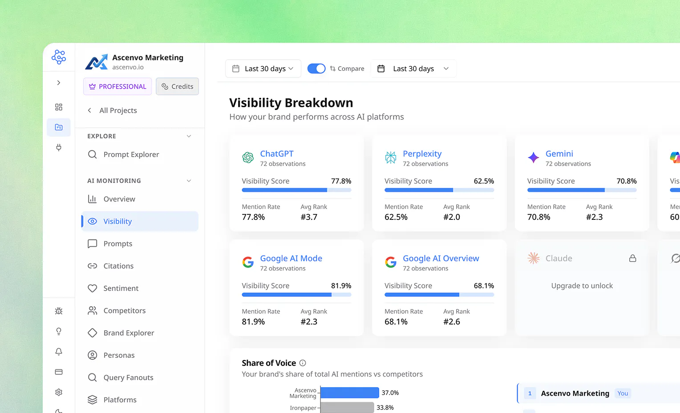This screenshot has width=680, height=413.
Task: Open Prompt Explorer
Action: pos(140,154)
